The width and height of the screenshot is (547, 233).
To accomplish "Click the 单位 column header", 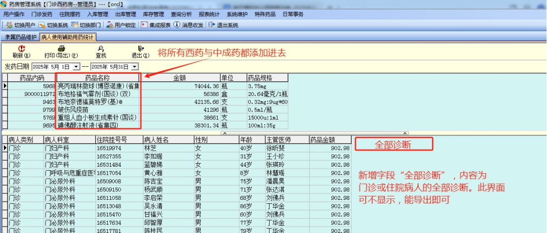I will [x=233, y=78].
